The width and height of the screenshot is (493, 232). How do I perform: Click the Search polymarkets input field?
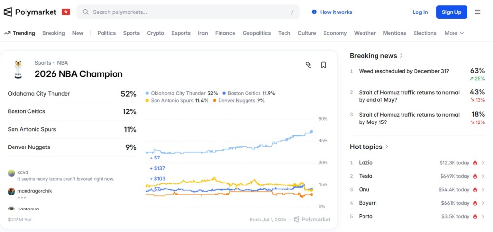pos(188,12)
